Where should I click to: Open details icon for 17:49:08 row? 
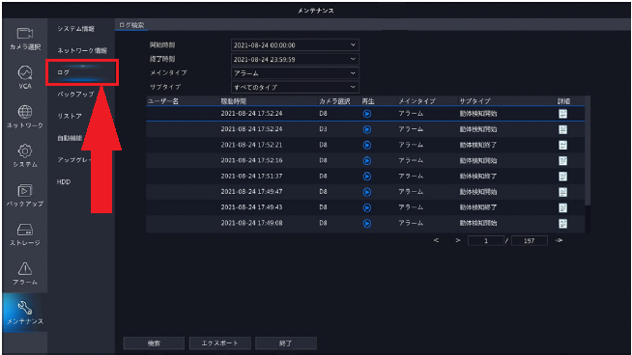(563, 224)
